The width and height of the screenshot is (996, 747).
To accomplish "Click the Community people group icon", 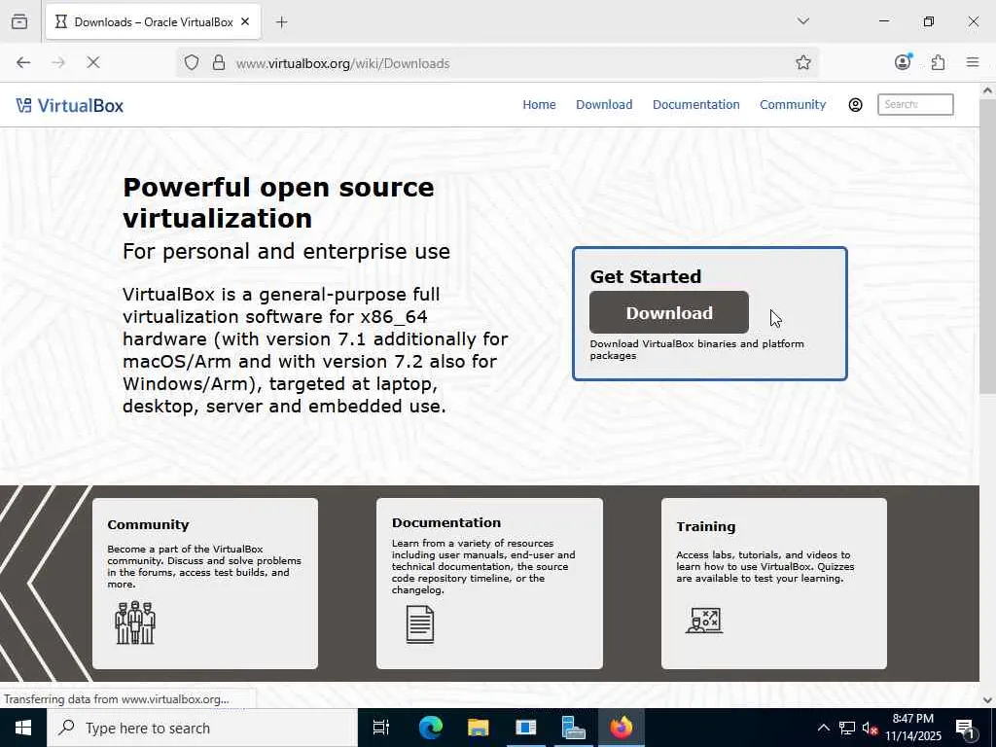I will tap(135, 622).
